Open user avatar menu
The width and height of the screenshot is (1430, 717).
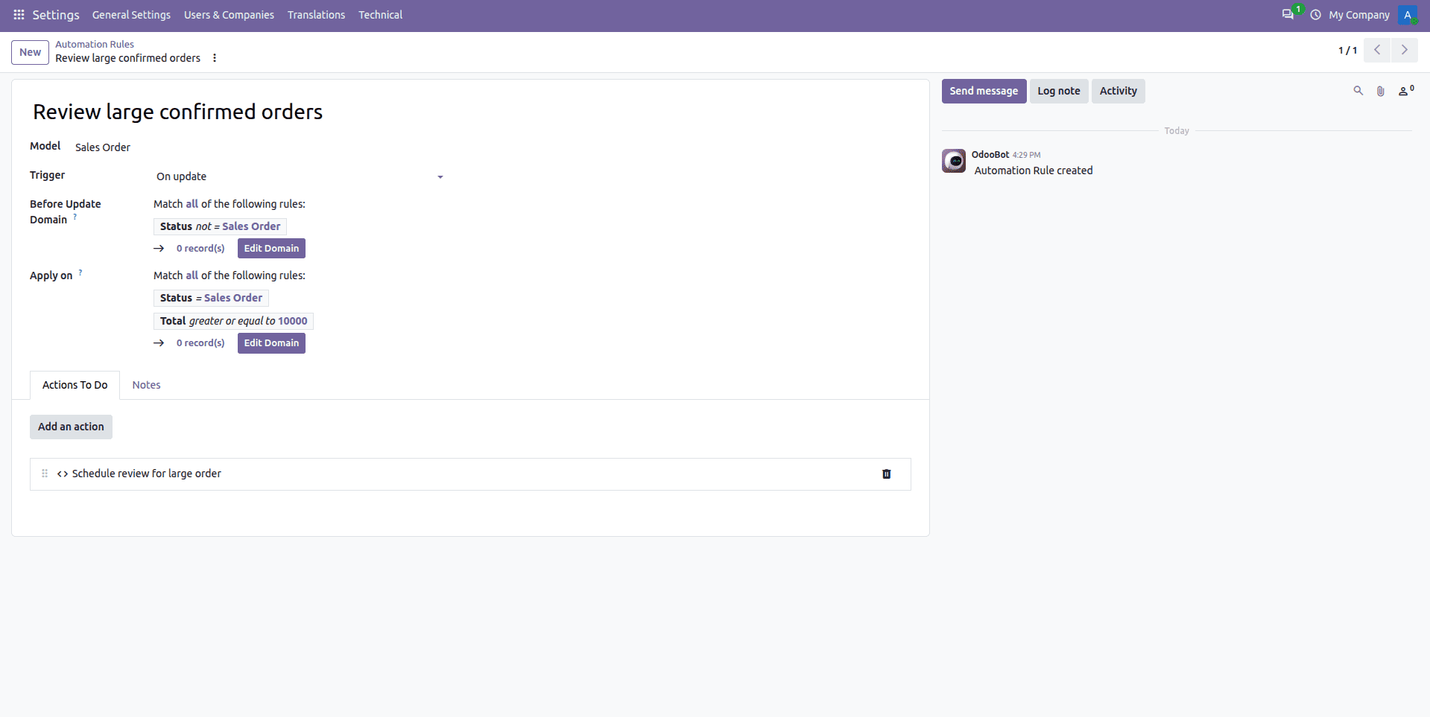tap(1408, 15)
